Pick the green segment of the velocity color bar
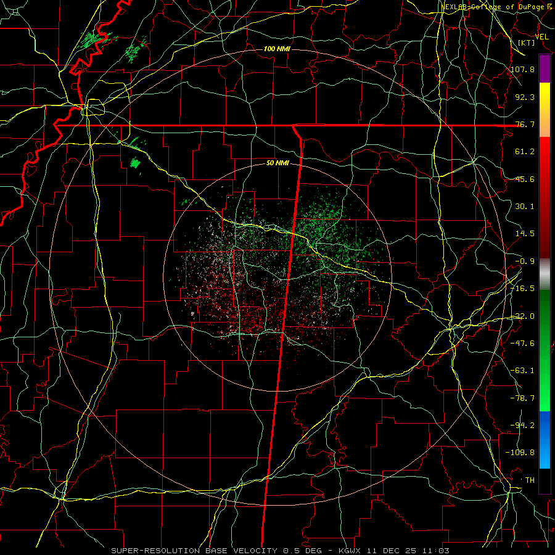 (545, 350)
